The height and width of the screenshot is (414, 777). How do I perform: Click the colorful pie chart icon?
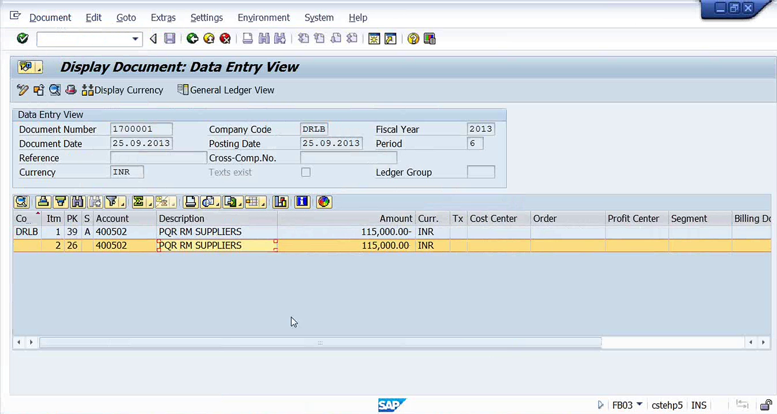(324, 202)
